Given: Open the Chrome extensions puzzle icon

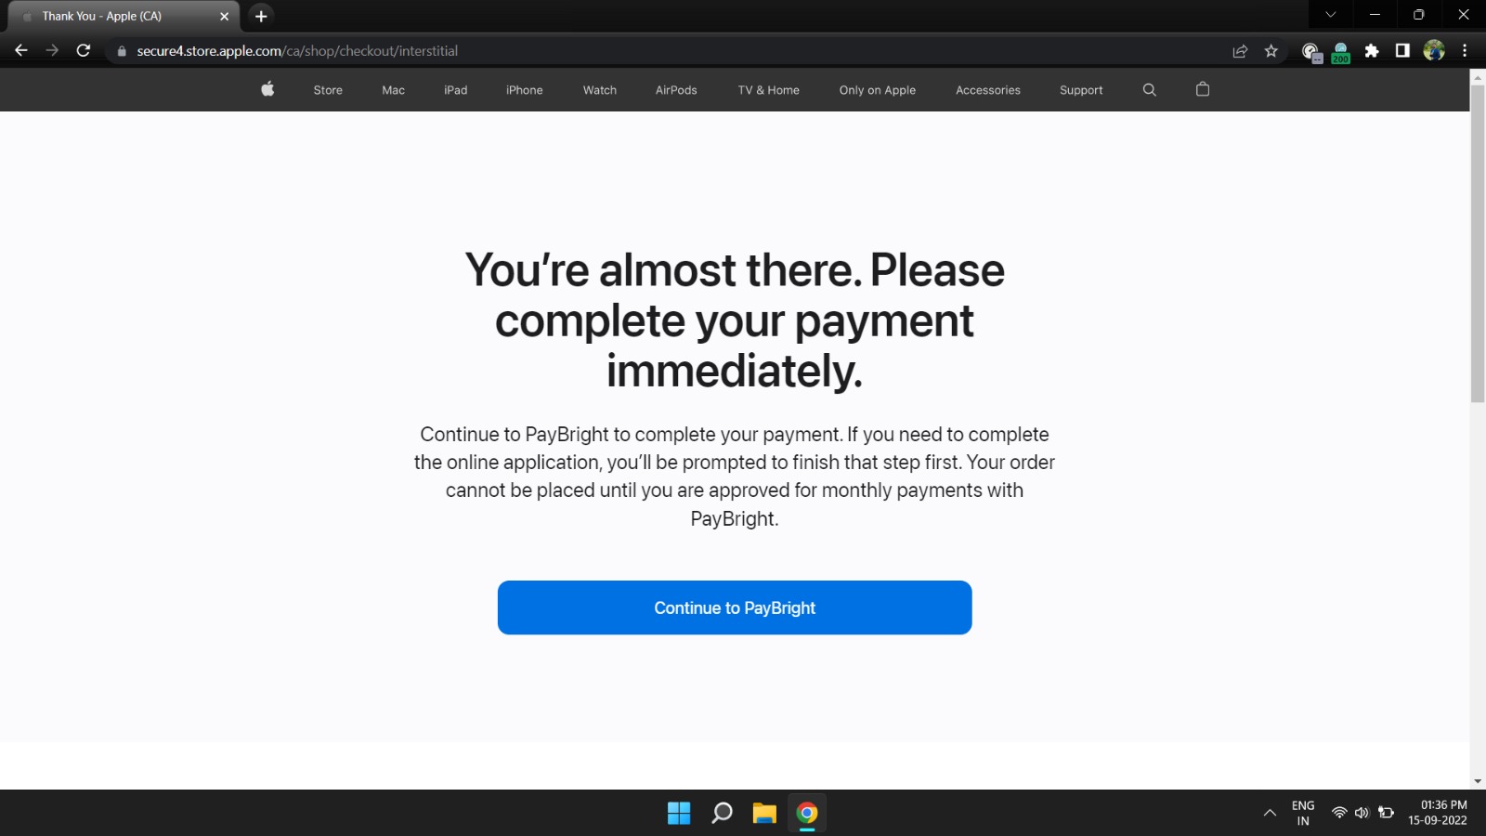Looking at the screenshot, I should click(1372, 51).
